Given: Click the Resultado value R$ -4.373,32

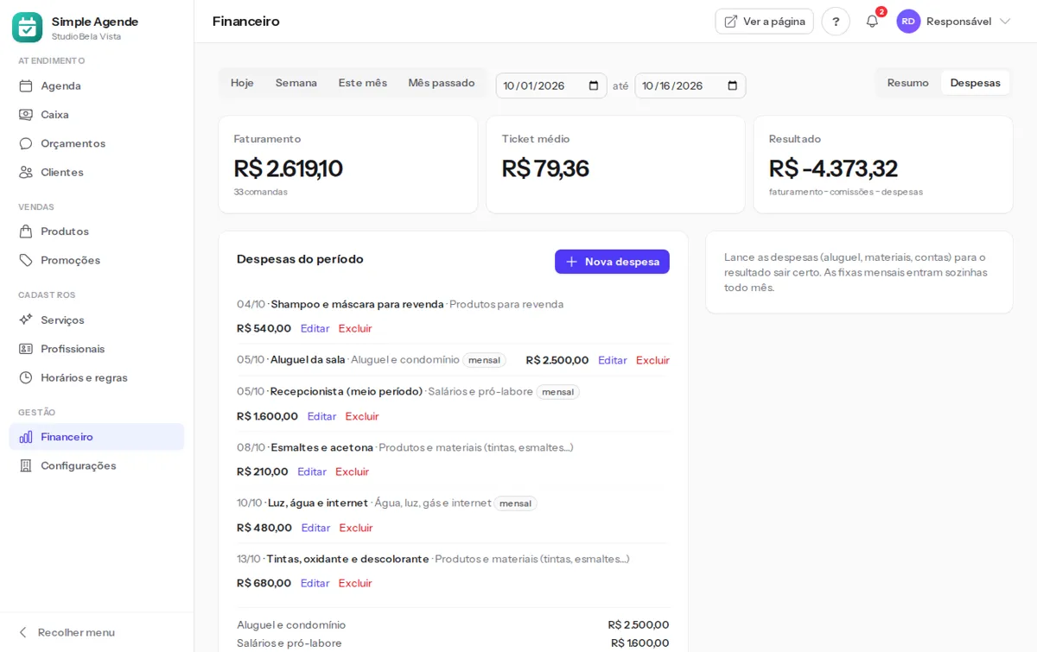Looking at the screenshot, I should click(x=833, y=168).
